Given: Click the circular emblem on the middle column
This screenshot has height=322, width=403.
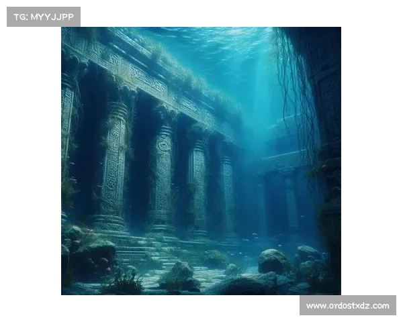Looking at the screenshot, I should [x=163, y=144].
